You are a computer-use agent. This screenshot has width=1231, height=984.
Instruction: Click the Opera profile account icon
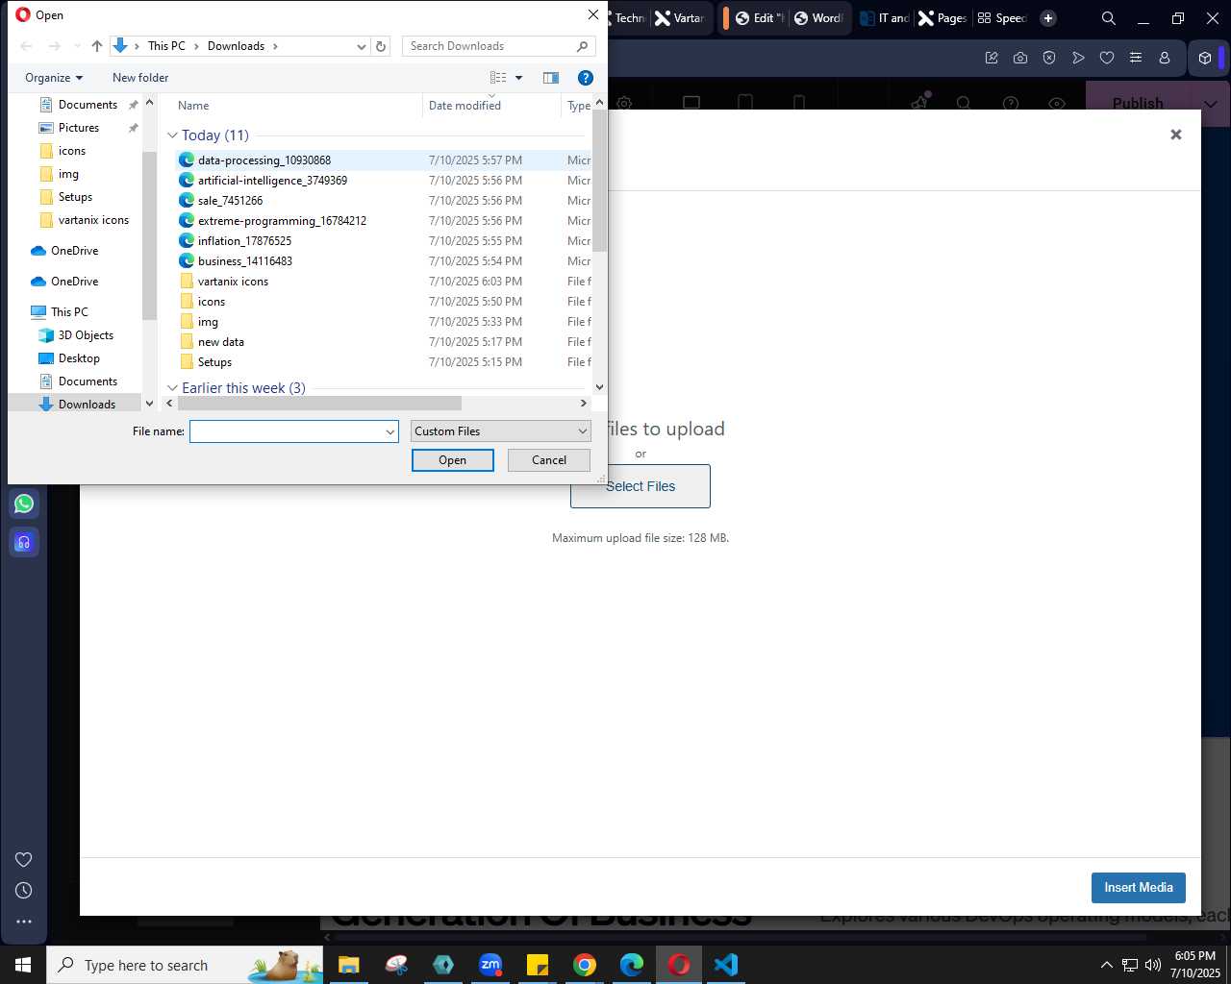pyautogui.click(x=1165, y=58)
